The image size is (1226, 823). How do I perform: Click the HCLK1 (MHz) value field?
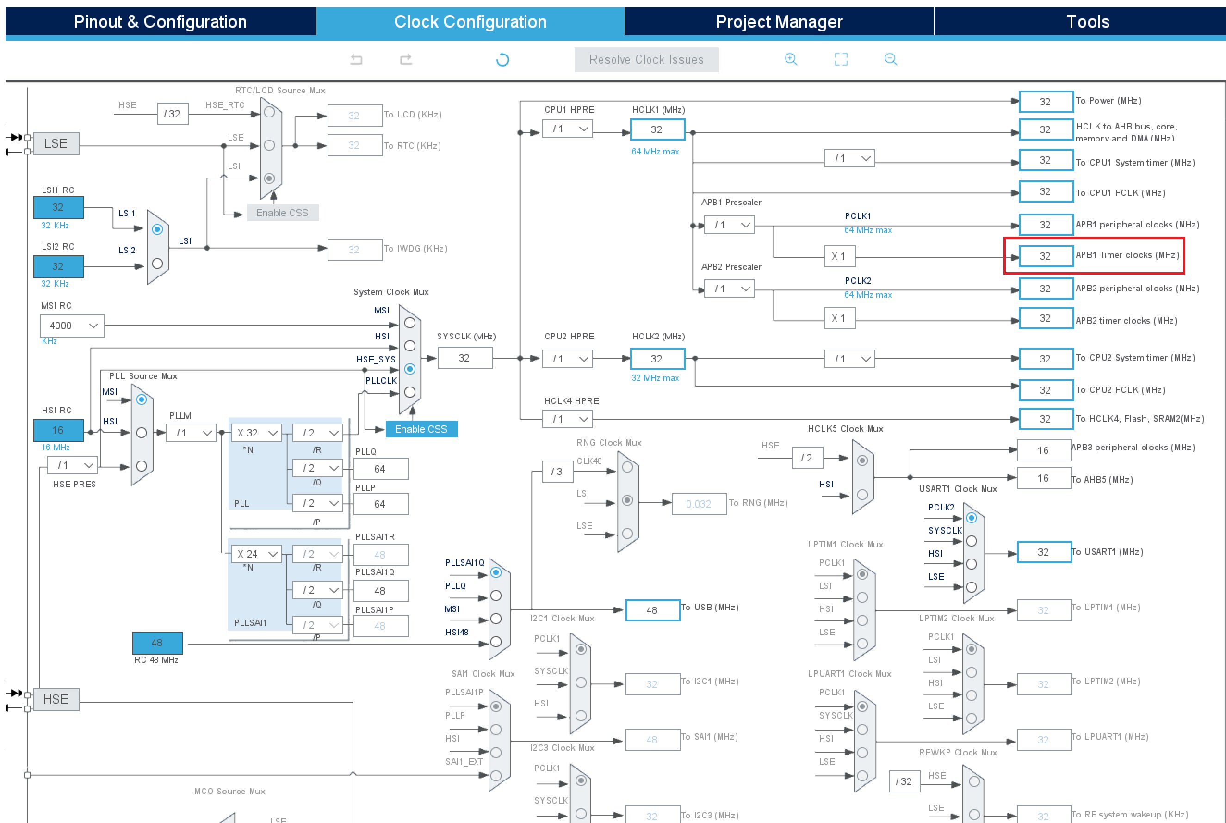click(x=657, y=129)
